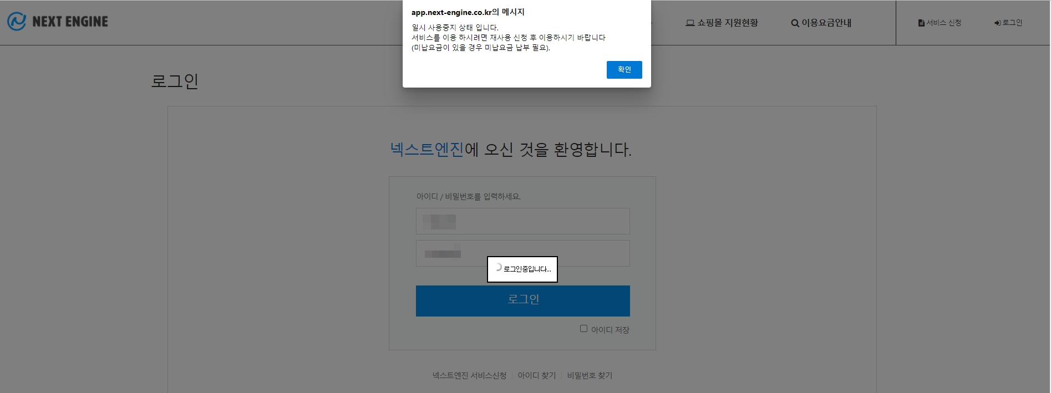The width and height of the screenshot is (1051, 393).
Task: Click the 로그인중입니다... loading popup
Action: pyautogui.click(x=522, y=269)
